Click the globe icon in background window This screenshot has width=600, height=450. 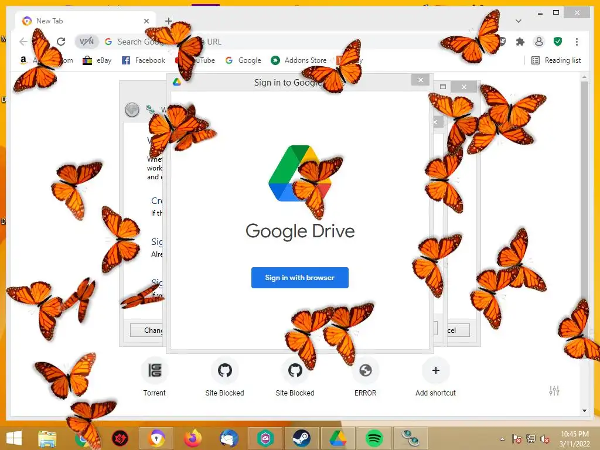pos(132,110)
